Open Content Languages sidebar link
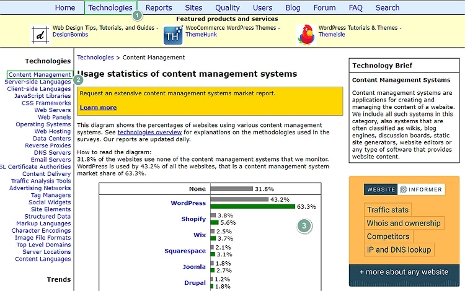Screen dimensions: 465x291 coord(43,259)
